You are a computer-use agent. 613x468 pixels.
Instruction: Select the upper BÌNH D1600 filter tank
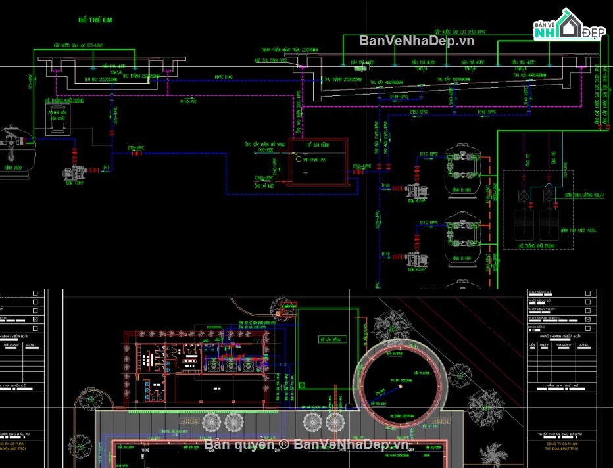click(463, 171)
